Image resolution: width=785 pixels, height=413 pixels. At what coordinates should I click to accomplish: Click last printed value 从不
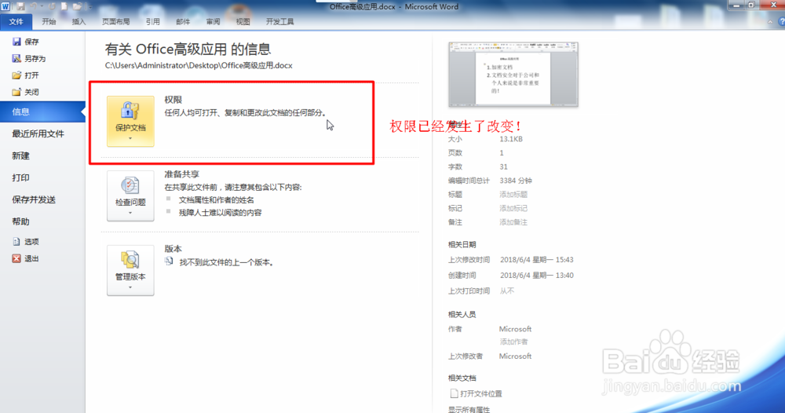pos(506,291)
